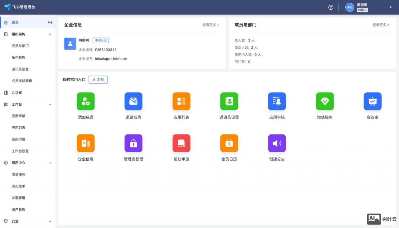The height and width of the screenshot is (228, 399).
Task: Open the 全员日历 shortcut icon
Action: click(229, 143)
